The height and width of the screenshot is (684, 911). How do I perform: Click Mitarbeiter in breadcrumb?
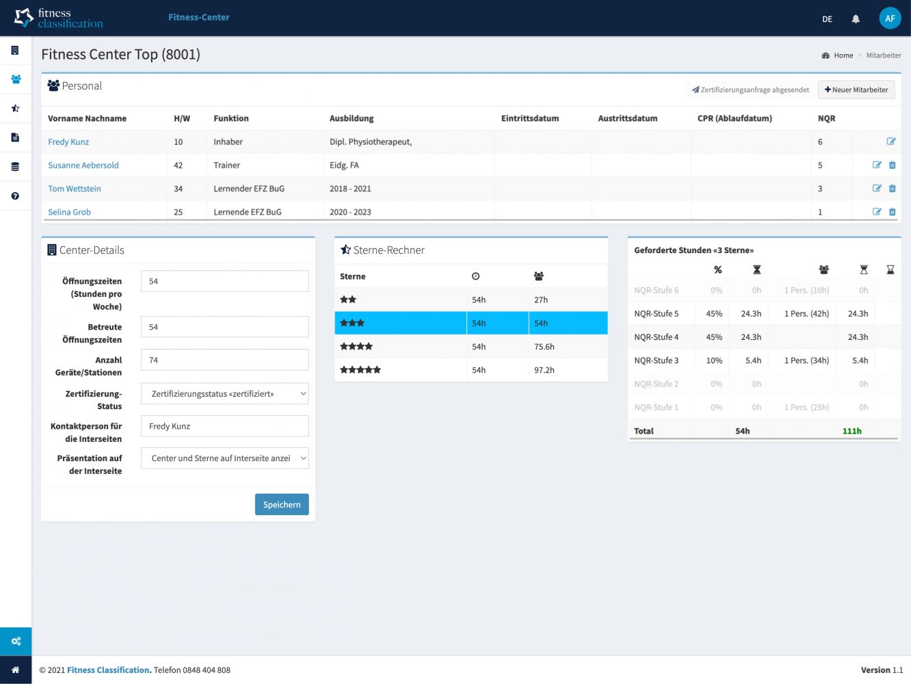tap(884, 55)
